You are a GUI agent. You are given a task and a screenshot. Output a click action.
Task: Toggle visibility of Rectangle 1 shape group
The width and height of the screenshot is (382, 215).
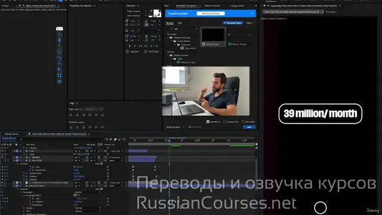(x=2, y=192)
